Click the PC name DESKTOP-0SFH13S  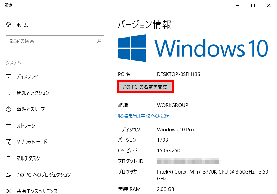tap(179, 74)
